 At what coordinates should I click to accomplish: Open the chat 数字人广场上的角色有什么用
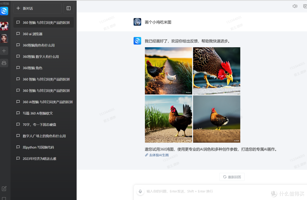43,136
